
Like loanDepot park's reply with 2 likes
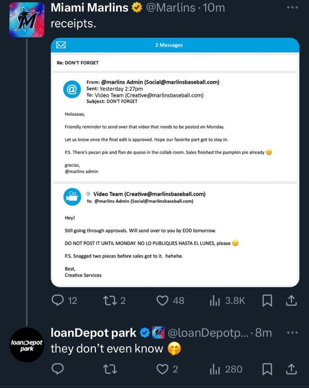[x=167, y=369]
